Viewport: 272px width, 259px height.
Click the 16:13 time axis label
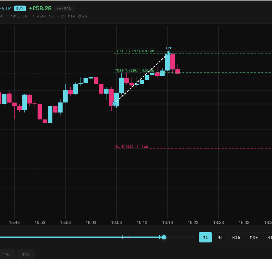point(142,223)
